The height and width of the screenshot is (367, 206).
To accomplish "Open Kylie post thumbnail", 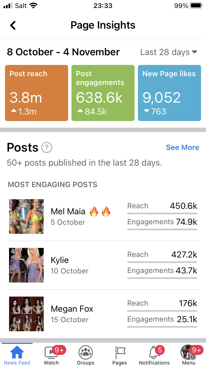I will point(26,265).
